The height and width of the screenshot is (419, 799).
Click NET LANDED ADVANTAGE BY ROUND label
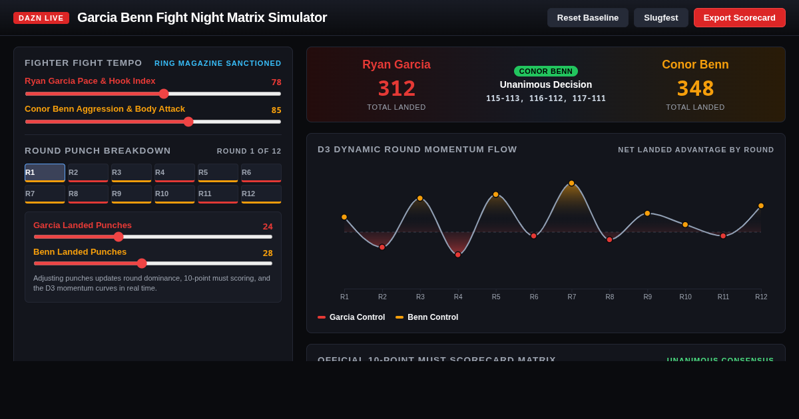[696, 150]
